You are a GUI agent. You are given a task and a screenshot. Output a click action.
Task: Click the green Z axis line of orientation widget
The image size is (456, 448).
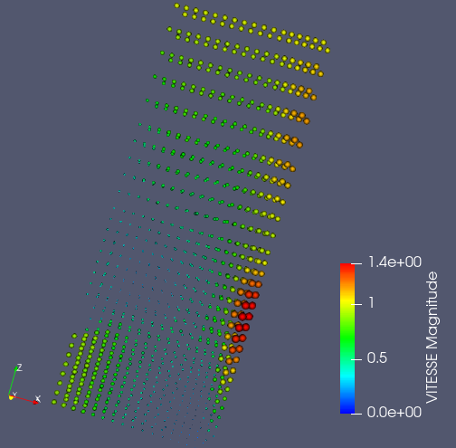point(13,381)
